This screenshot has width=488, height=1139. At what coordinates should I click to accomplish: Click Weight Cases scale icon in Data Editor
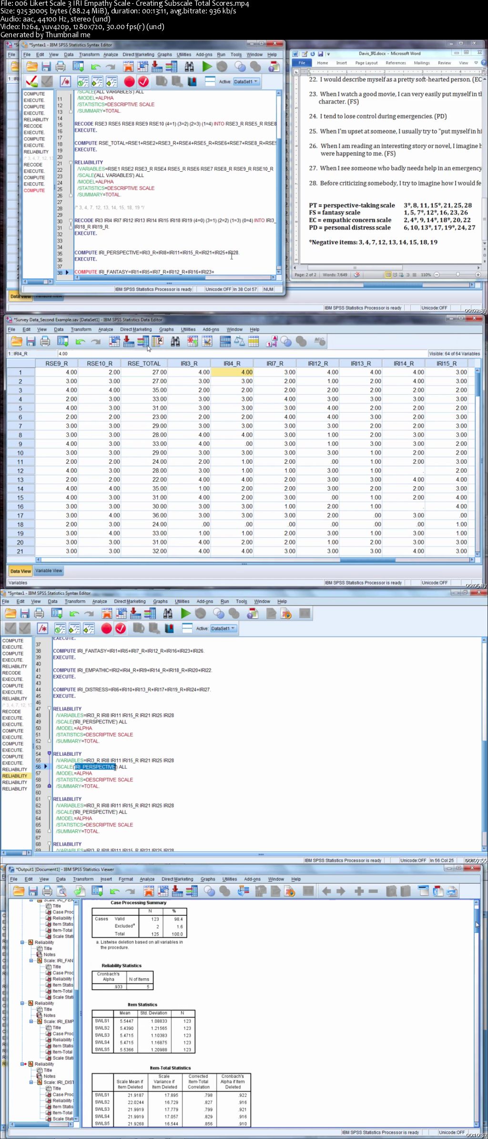(239, 341)
